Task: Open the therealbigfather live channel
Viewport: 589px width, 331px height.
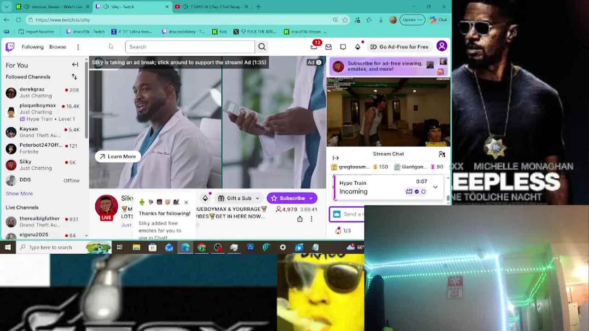Action: 42,222
